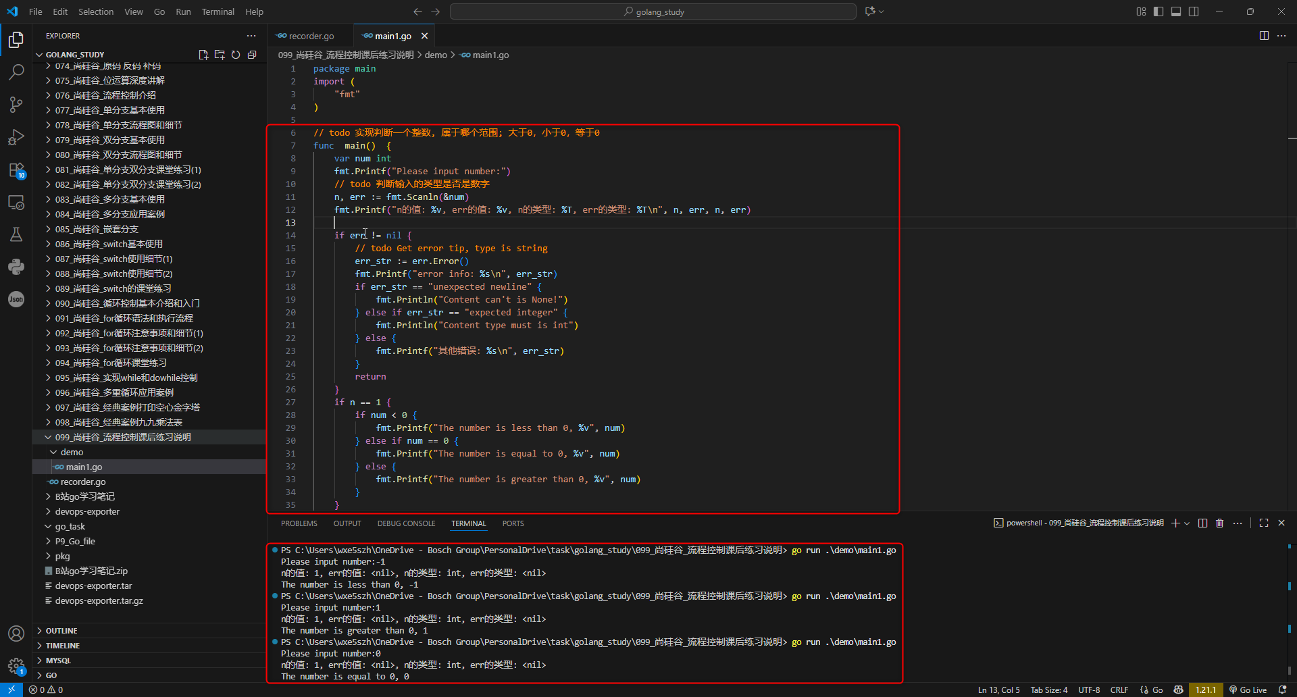Switch to the PROBLEMS panel tab
The width and height of the screenshot is (1297, 697).
299,523
